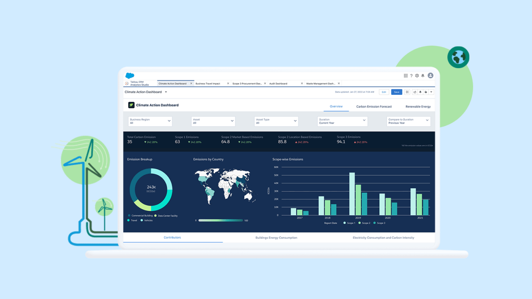Click Scope 2 Location Based Emissions 85.8
The height and width of the screenshot is (299, 532).
pyautogui.click(x=282, y=142)
